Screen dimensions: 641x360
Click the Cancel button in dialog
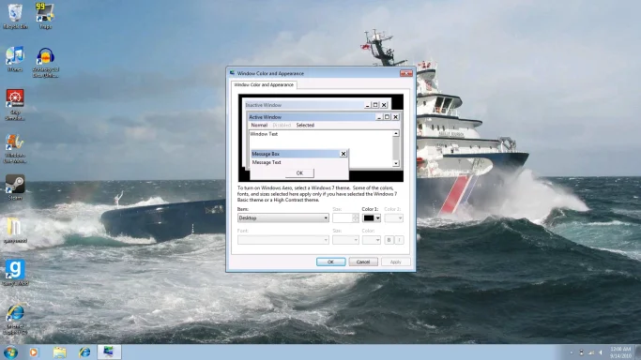coord(363,262)
